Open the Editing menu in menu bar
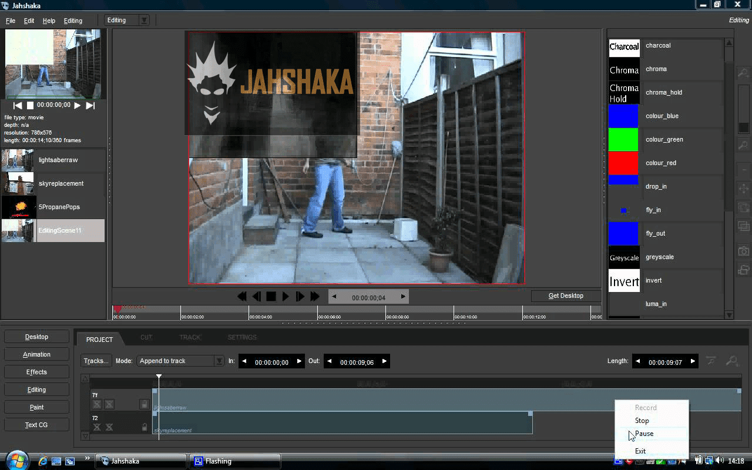The height and width of the screenshot is (470, 752). click(73, 21)
